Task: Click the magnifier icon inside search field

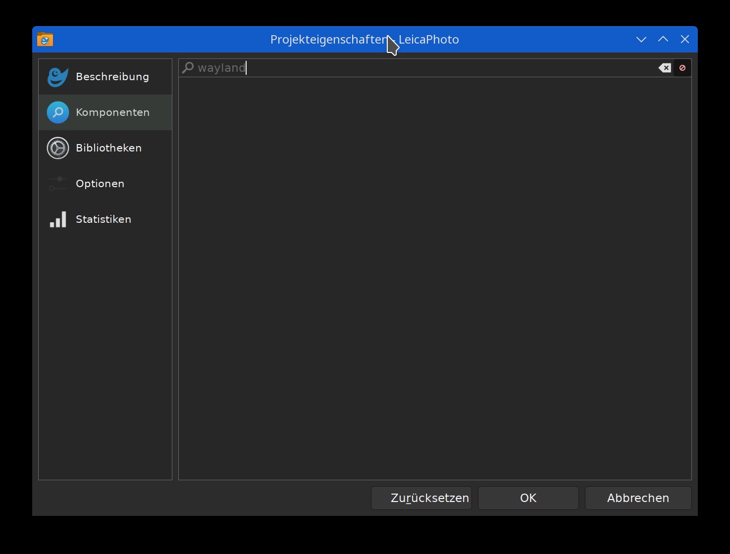Action: tap(188, 68)
